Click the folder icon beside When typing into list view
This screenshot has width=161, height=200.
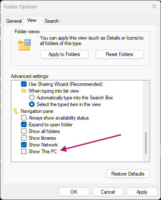point(24,91)
